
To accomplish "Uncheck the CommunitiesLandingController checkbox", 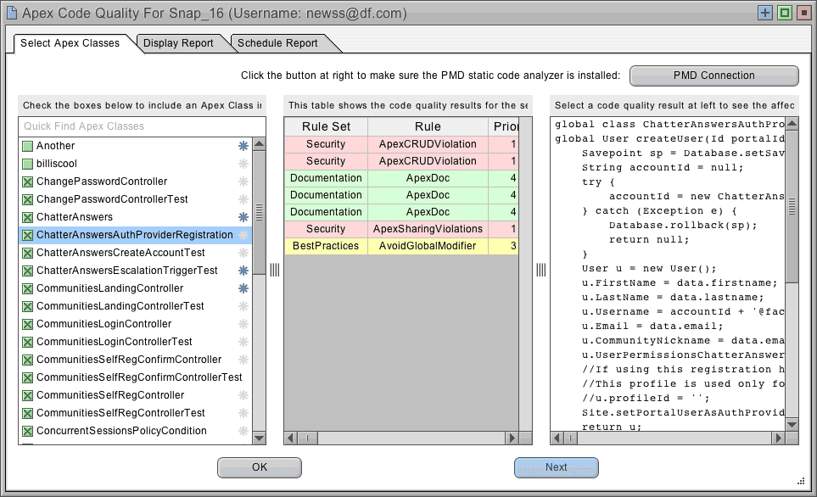I will 28,288.
